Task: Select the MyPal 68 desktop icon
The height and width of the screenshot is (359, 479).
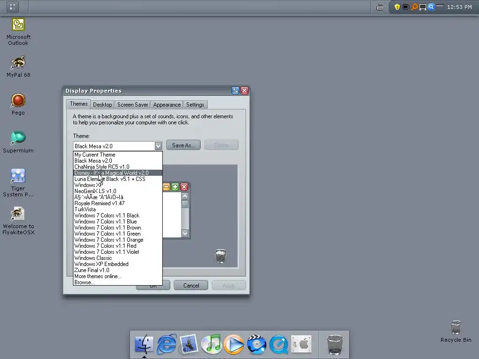Action: [x=18, y=66]
